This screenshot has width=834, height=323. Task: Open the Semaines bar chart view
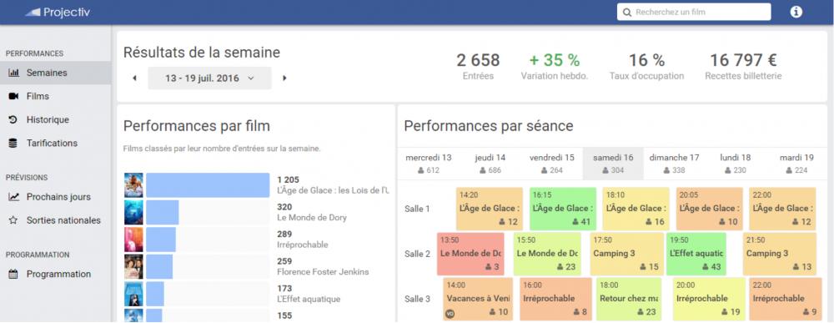tap(14, 73)
